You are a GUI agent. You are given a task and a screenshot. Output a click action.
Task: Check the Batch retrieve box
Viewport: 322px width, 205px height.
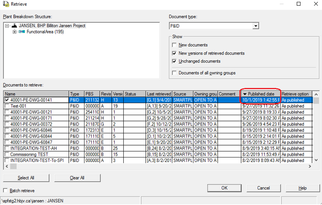(6, 191)
